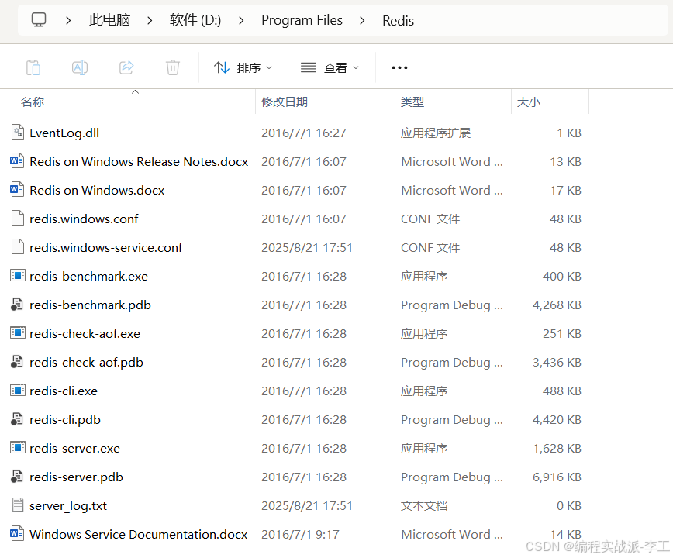673x558 pixels.
Task: Click the redis-check-aof.pdb file icon
Action: click(17, 362)
